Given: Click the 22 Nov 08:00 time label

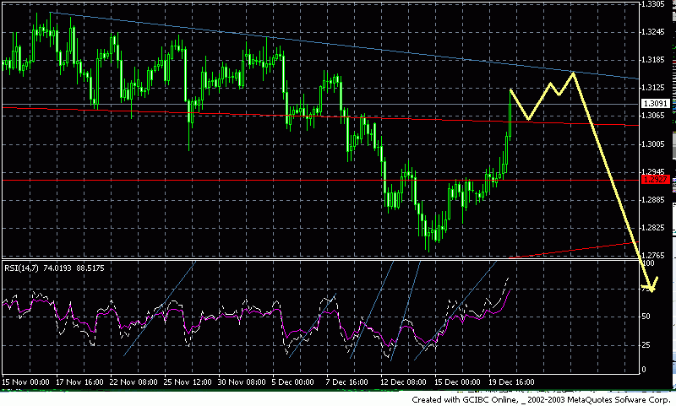Looking at the screenshot, I should 134,382.
